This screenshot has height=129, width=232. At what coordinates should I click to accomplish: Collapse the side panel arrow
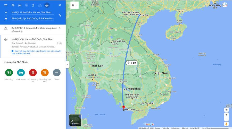[68, 65]
